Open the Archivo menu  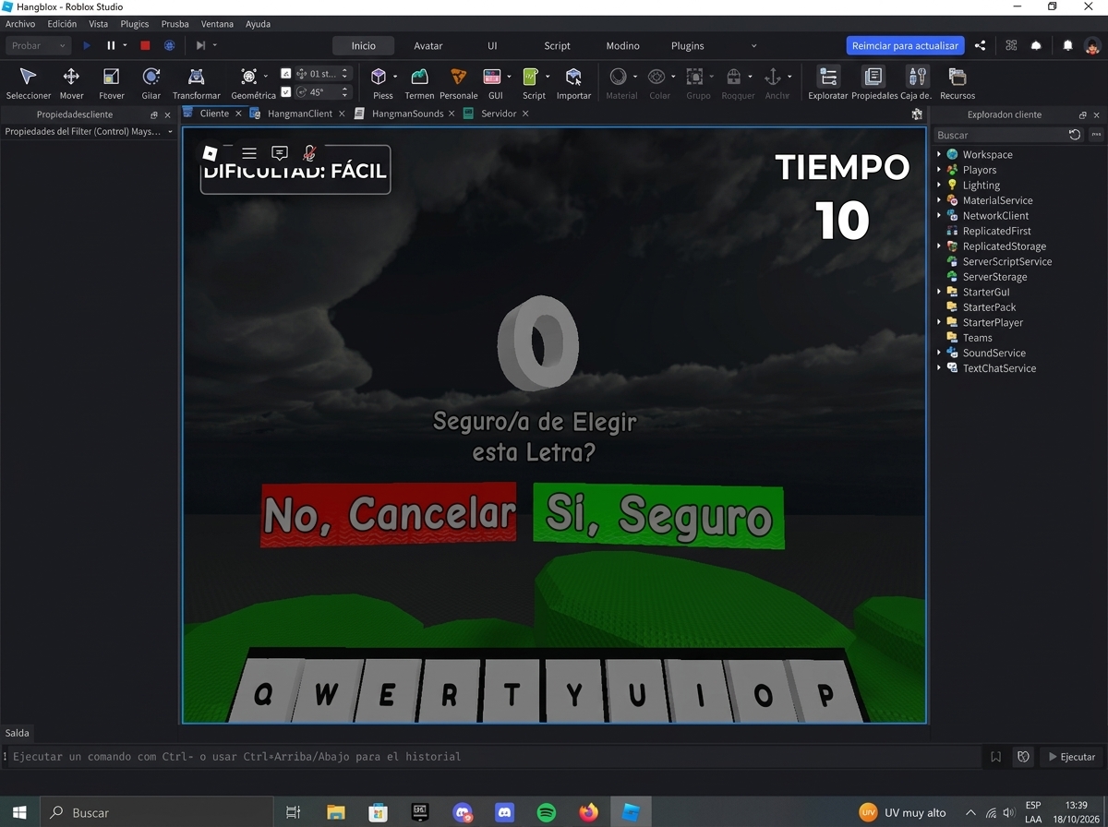point(20,24)
